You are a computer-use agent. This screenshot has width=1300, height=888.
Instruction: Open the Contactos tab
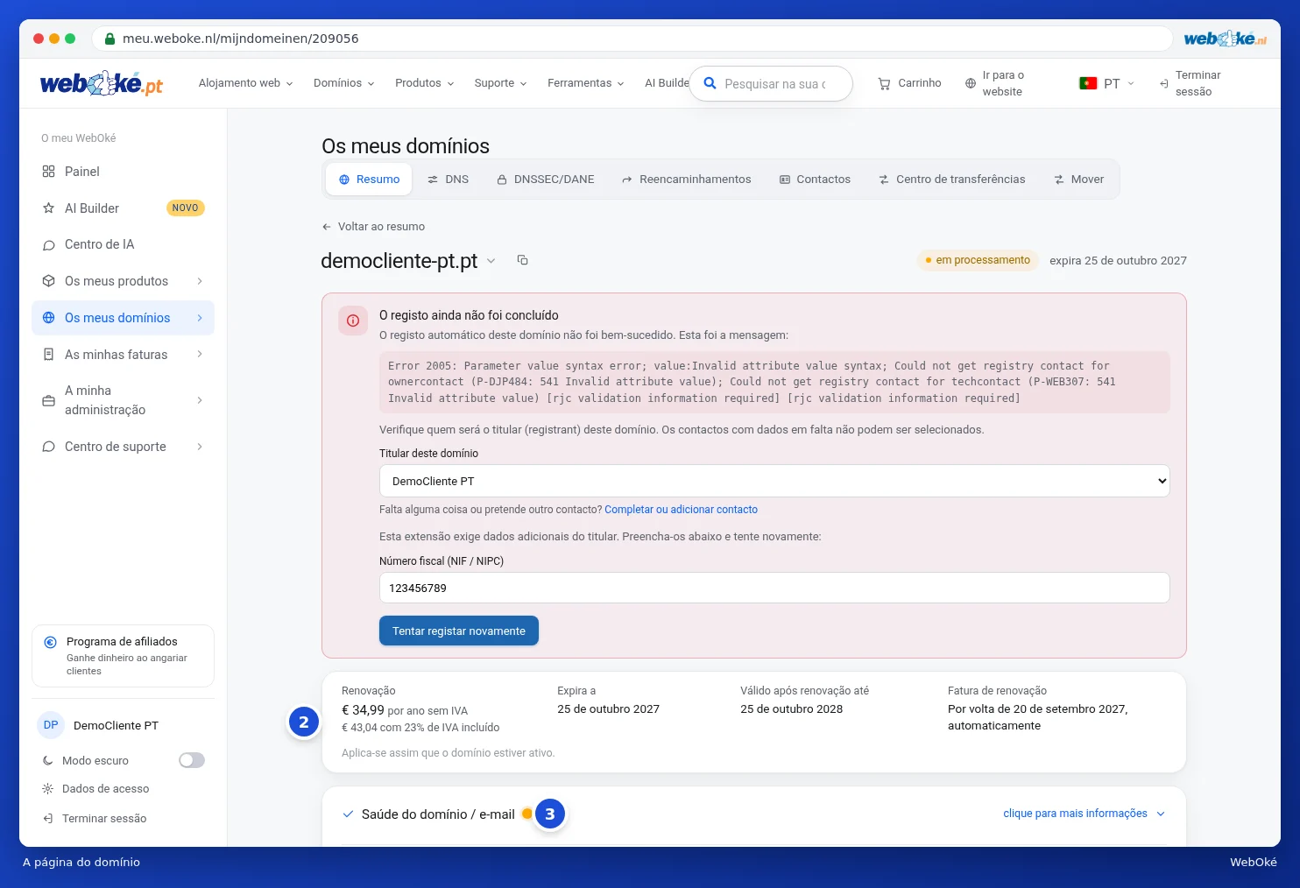[x=815, y=180]
